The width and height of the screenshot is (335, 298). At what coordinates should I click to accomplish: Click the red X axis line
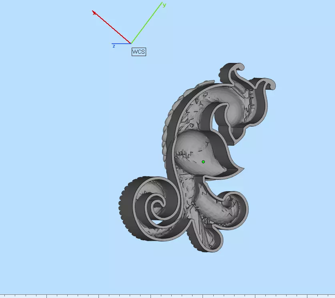coord(112,27)
